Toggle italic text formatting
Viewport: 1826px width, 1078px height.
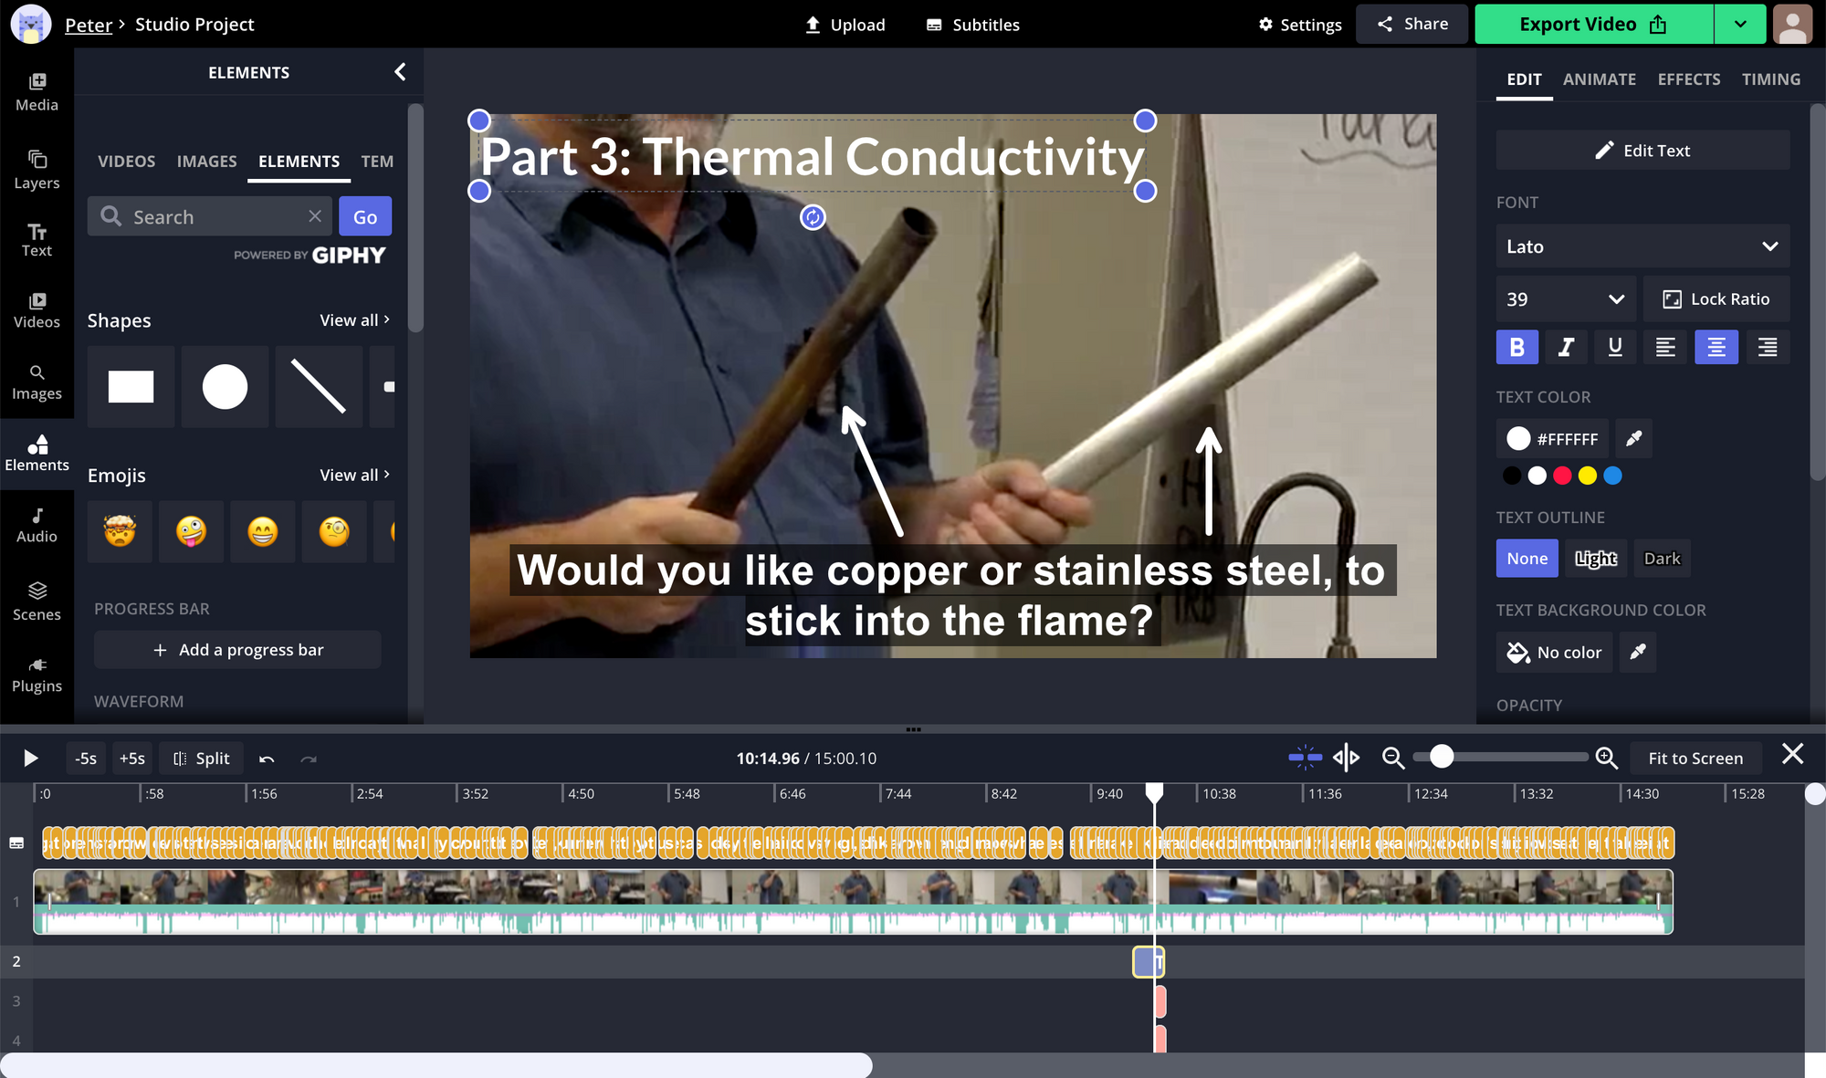1566,347
